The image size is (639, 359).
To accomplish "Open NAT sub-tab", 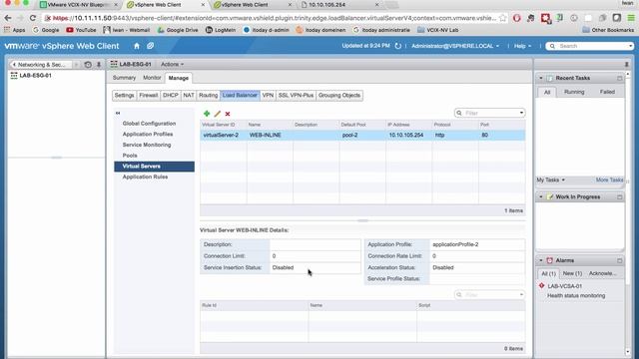I will pyautogui.click(x=189, y=96).
